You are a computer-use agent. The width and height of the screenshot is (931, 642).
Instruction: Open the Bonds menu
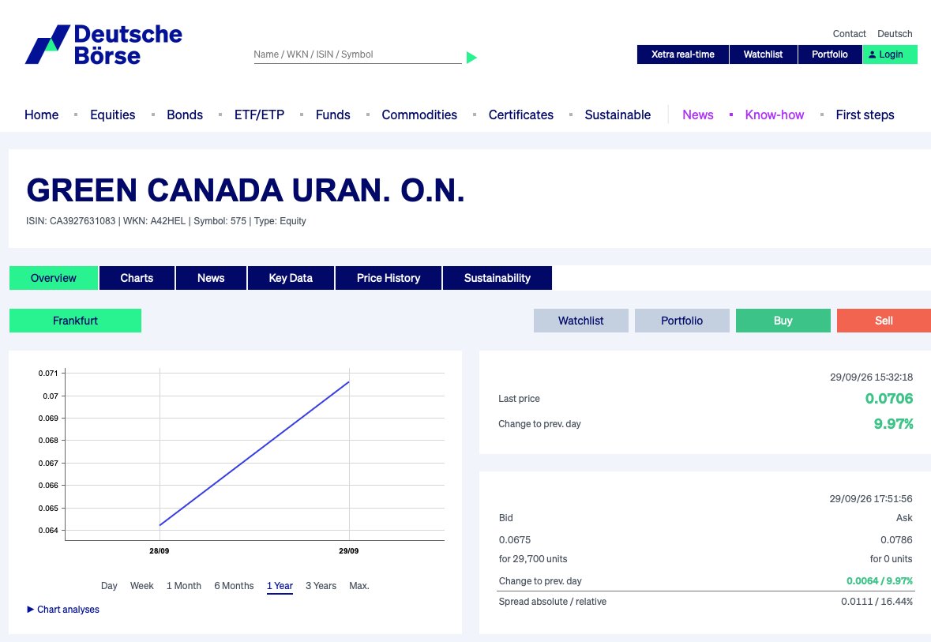click(x=185, y=115)
